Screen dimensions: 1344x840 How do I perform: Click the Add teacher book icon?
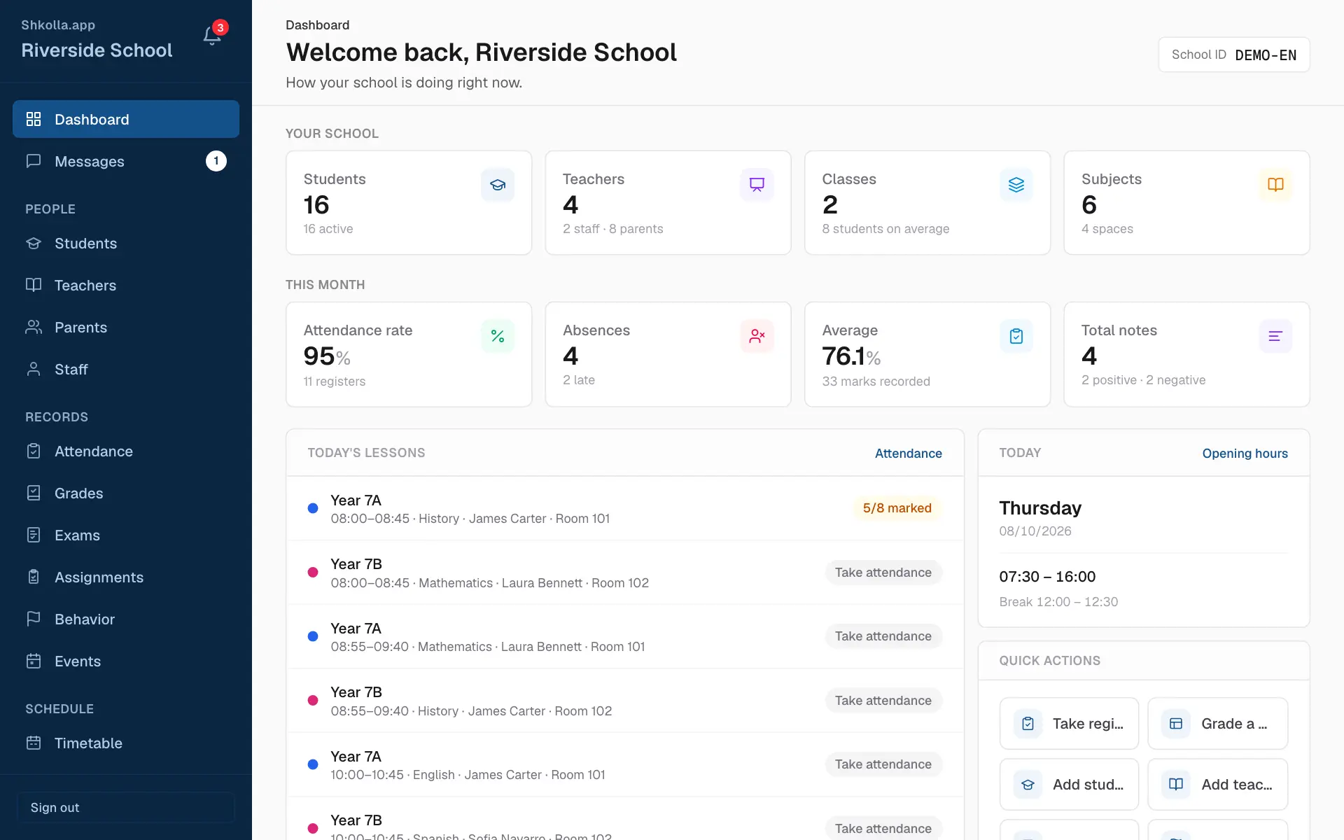[x=1176, y=785]
